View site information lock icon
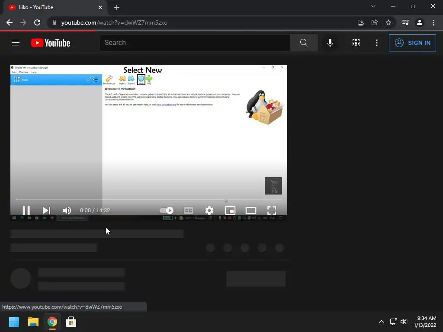Screen dimensions: 443x332 tap(55, 22)
